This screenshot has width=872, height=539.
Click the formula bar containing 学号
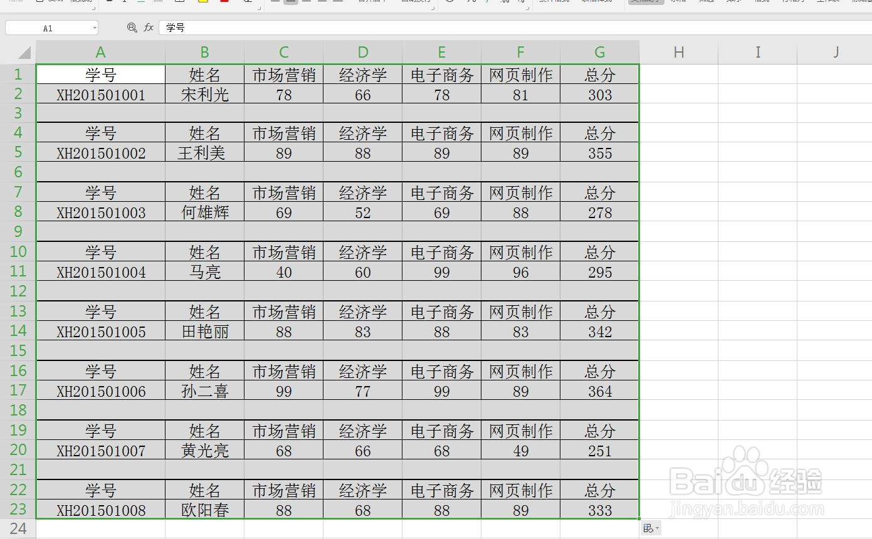tap(515, 28)
